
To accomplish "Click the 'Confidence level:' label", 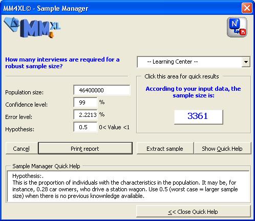I will point(27,105).
